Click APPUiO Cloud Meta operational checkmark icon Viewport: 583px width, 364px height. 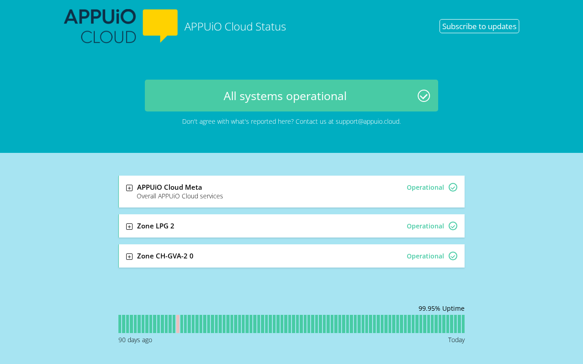click(x=453, y=187)
